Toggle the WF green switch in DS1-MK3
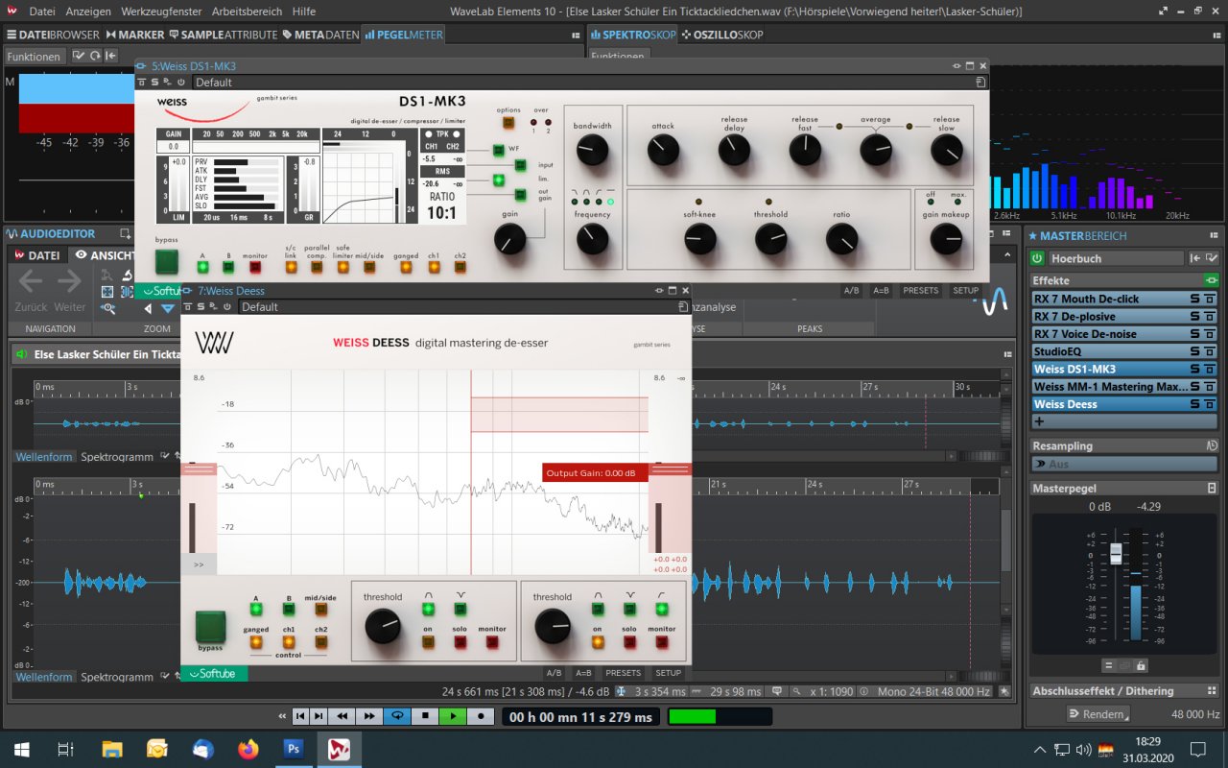 click(x=499, y=150)
